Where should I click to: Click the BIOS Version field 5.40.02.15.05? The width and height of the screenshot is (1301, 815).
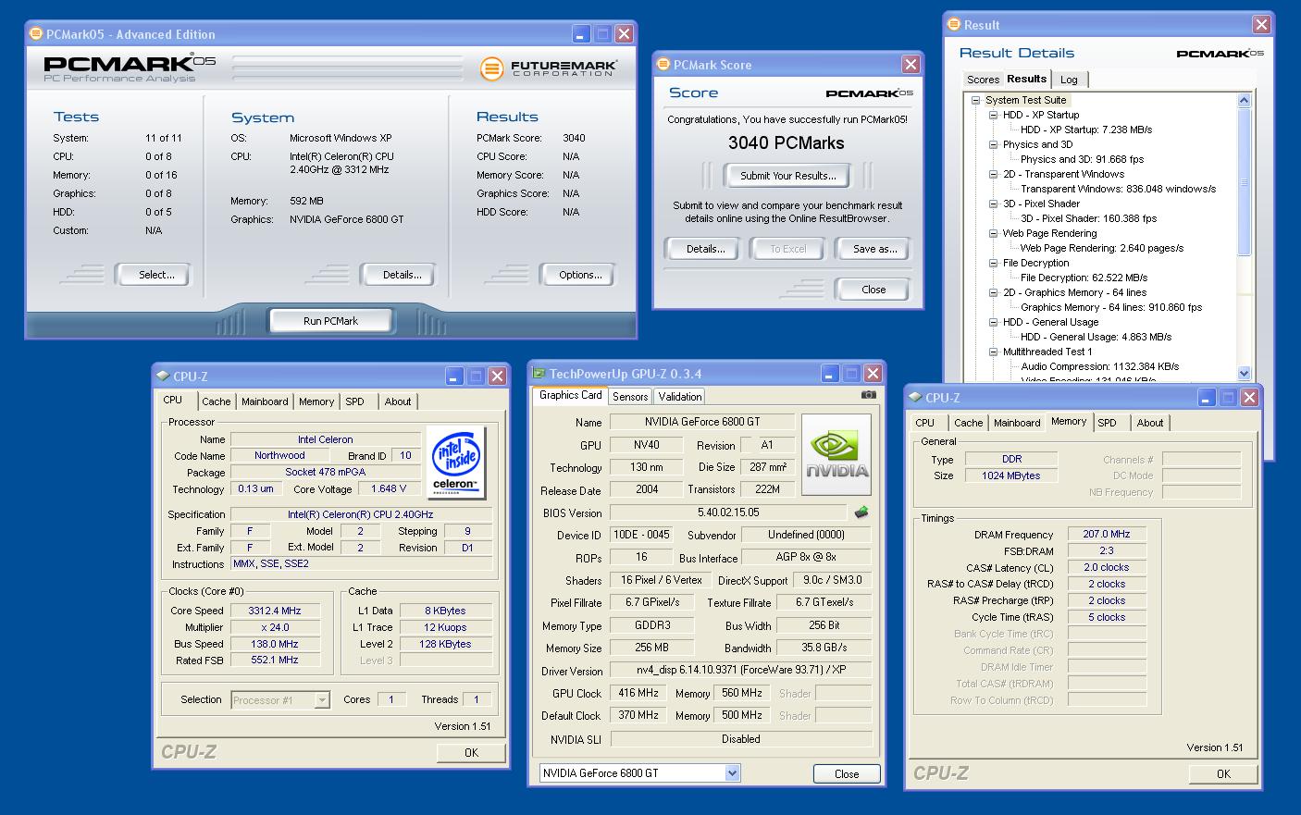[728, 512]
